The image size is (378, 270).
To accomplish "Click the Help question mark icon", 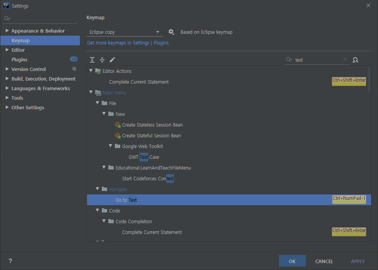I will [x=10, y=261].
